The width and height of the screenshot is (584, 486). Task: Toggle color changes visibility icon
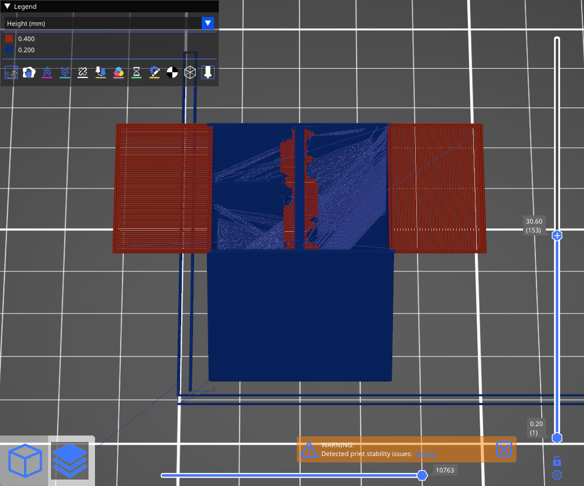click(118, 72)
